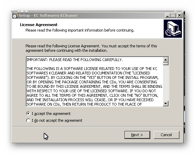Click the bold 'License Agreement' heading
Viewport: 196px width, 154px height.
click(x=39, y=25)
